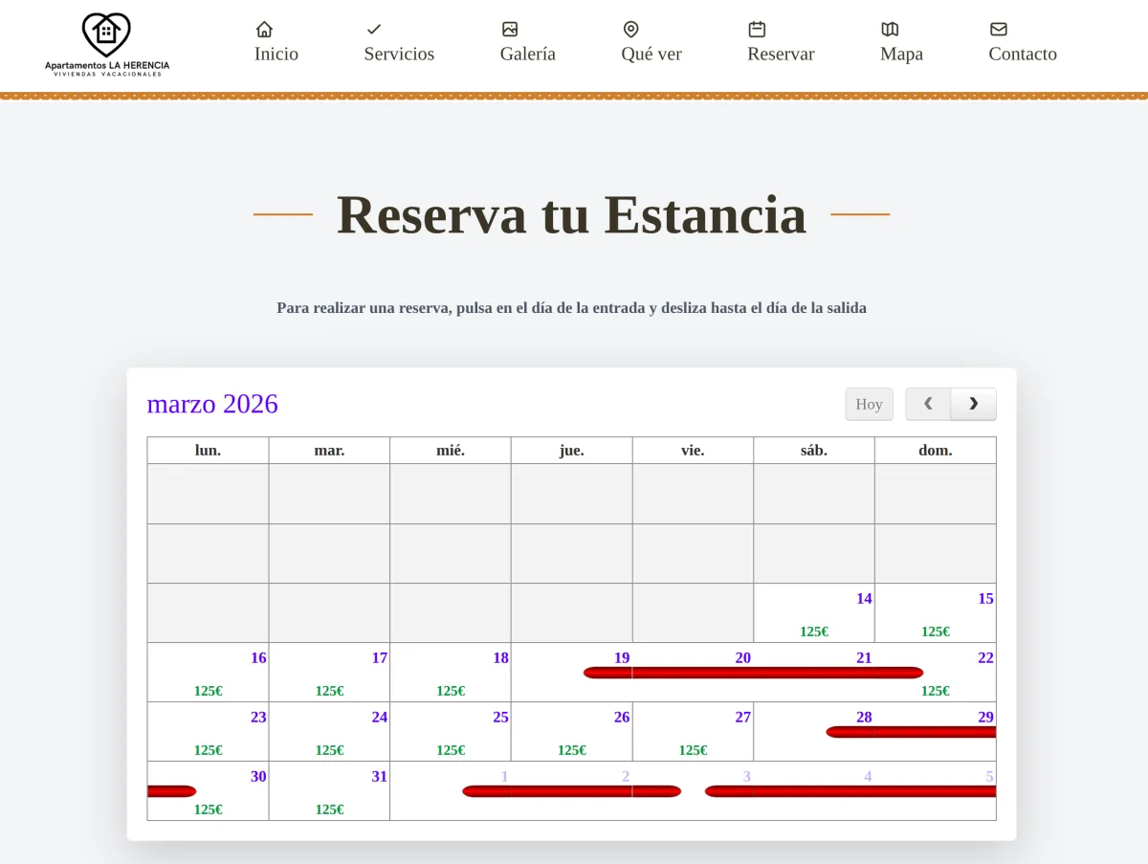Click the Apartamentos La Herencia logo
Viewport: 1148px width, 864px height.
tap(106, 43)
